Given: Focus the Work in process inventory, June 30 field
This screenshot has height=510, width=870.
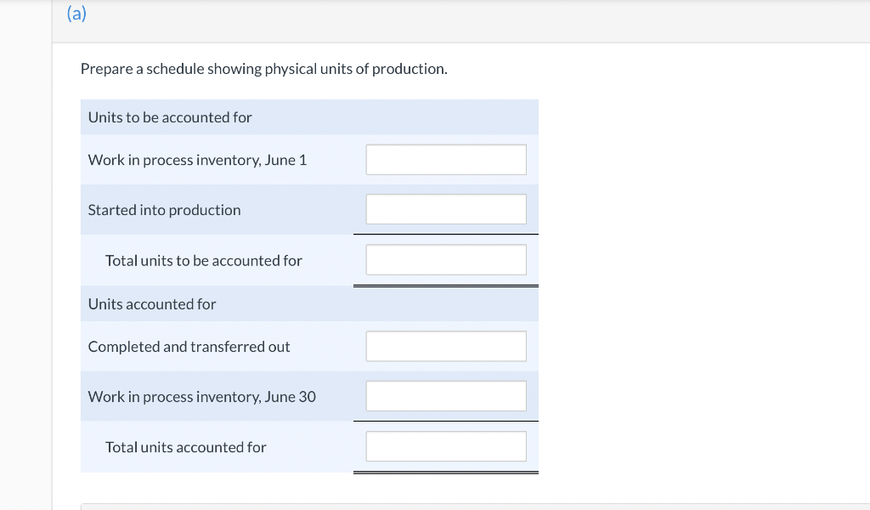Looking at the screenshot, I should coord(446,396).
